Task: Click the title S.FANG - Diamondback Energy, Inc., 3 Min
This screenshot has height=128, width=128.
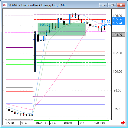Action: 37,5
